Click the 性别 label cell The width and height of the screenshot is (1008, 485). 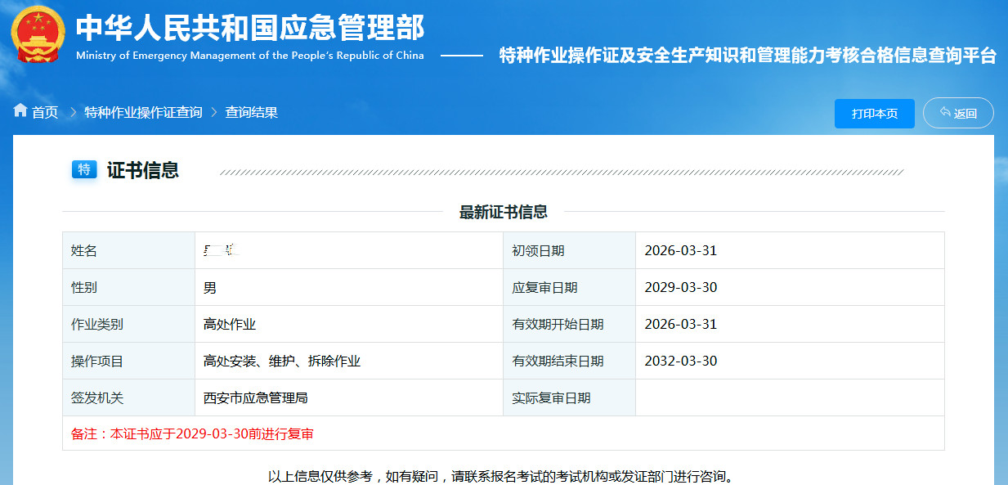point(128,287)
